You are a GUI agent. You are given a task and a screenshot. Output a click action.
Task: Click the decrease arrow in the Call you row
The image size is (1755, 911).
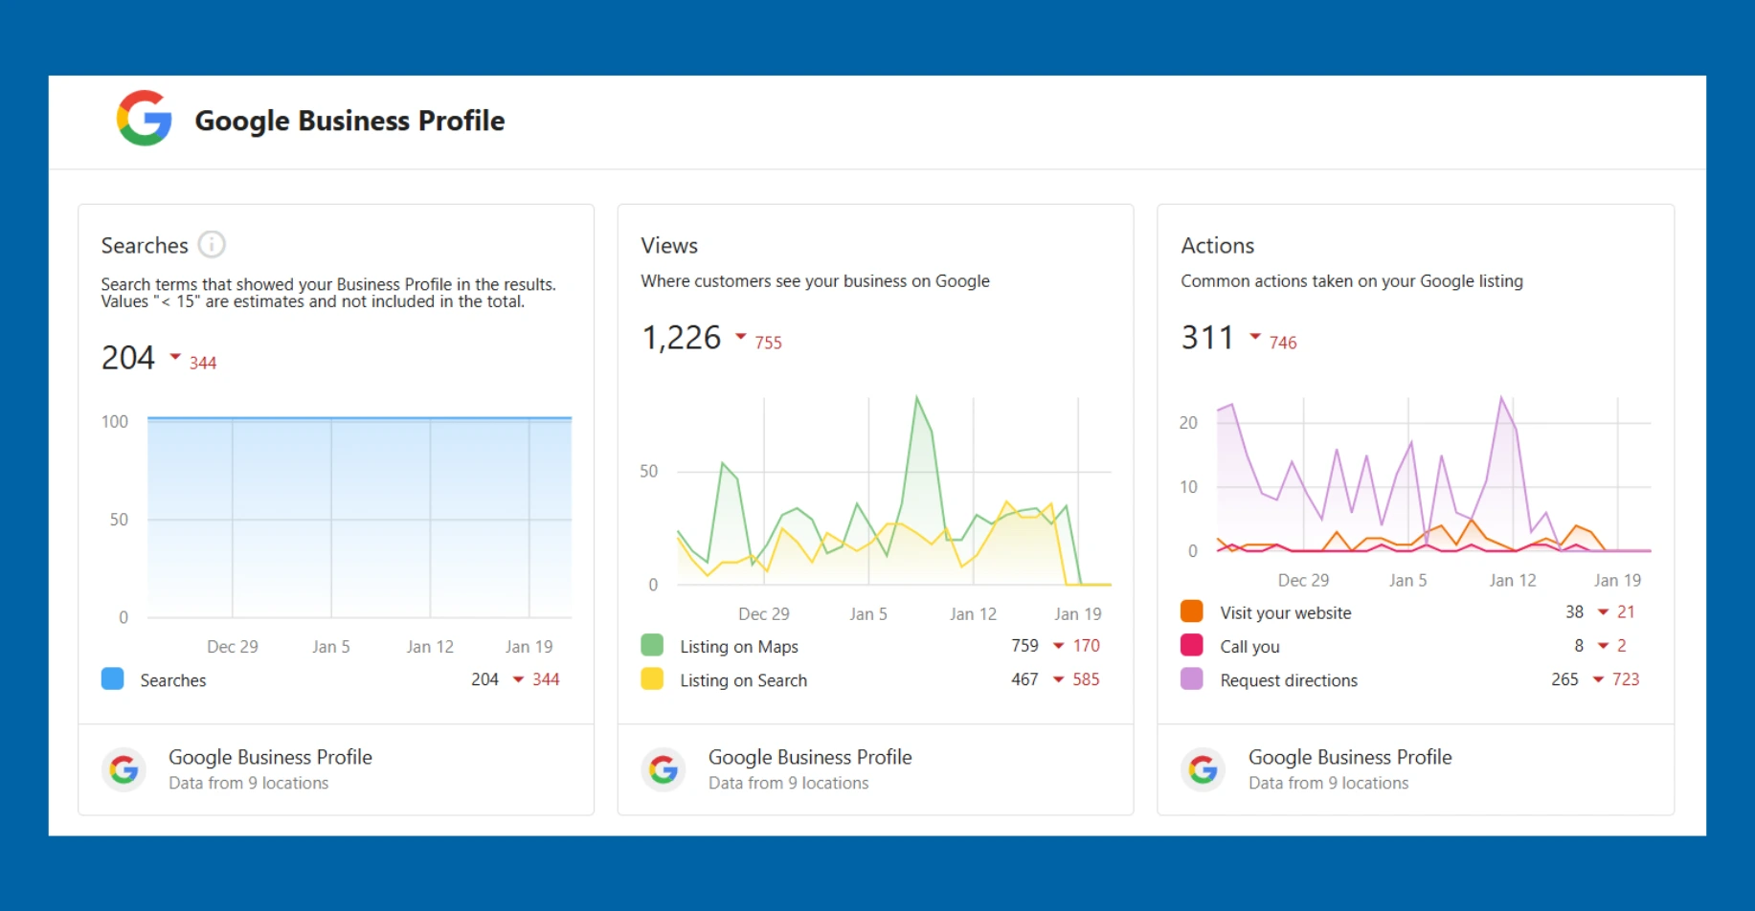[1604, 646]
